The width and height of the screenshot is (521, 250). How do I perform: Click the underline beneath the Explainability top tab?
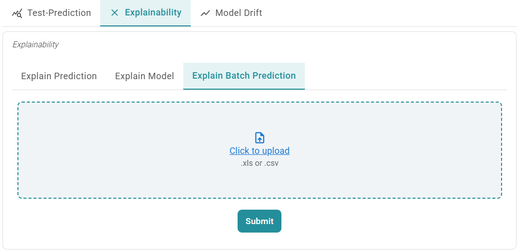[x=145, y=26]
